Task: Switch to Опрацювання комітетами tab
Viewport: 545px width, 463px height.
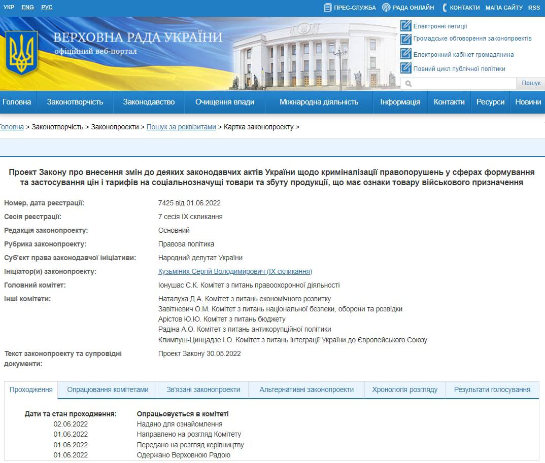Action: (108, 389)
